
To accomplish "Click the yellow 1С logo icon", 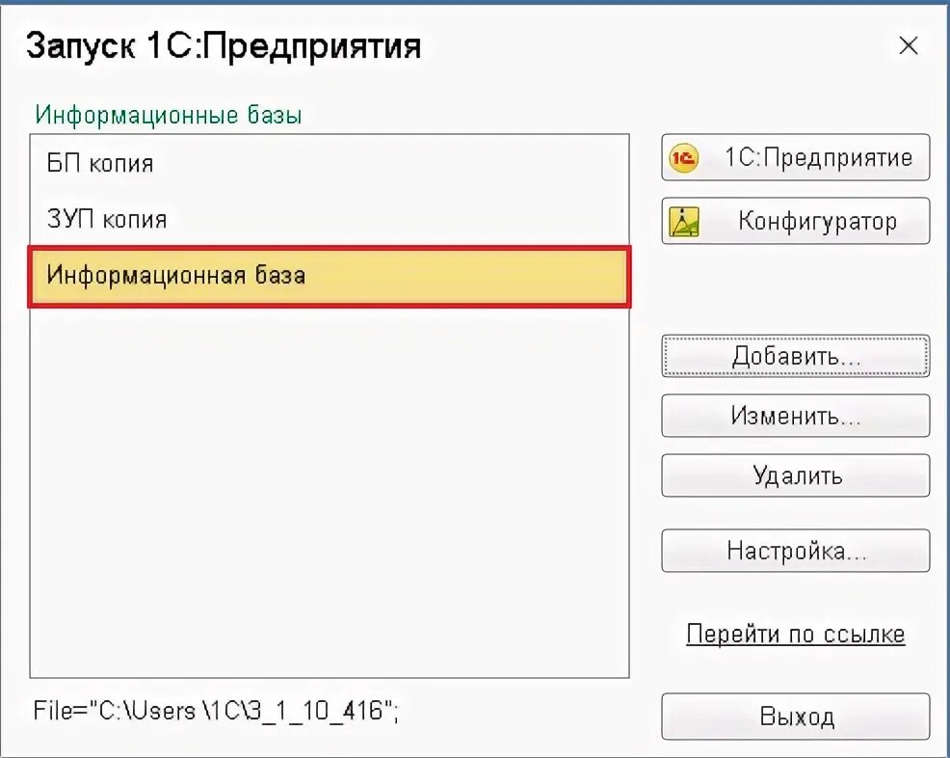I will (683, 158).
